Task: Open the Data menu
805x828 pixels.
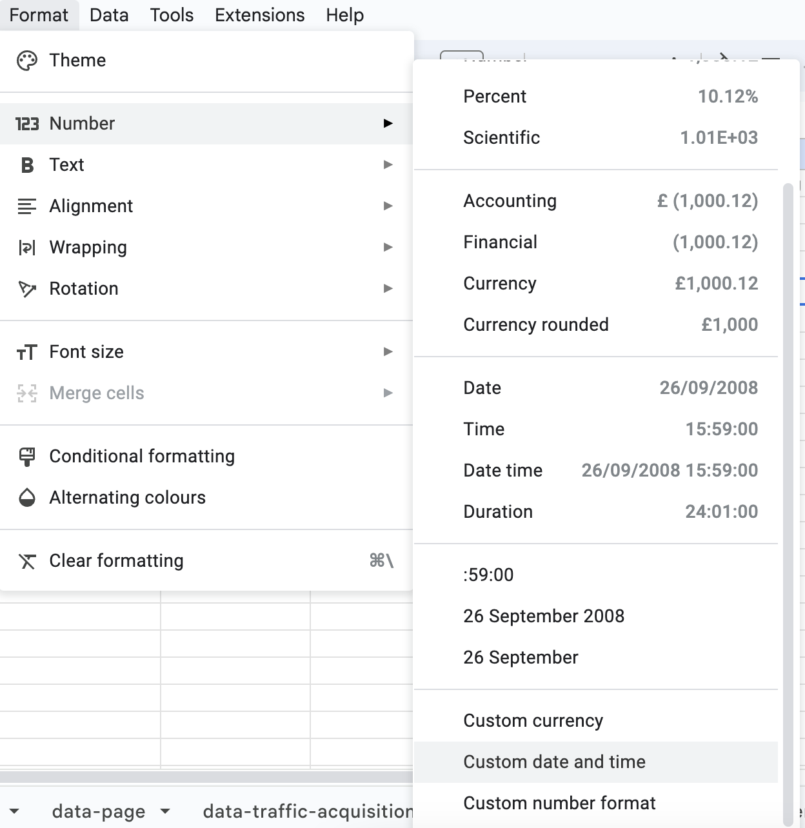Action: (x=109, y=15)
